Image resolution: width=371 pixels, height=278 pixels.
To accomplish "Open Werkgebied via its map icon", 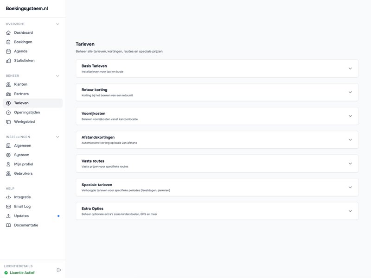I will [x=7, y=121].
